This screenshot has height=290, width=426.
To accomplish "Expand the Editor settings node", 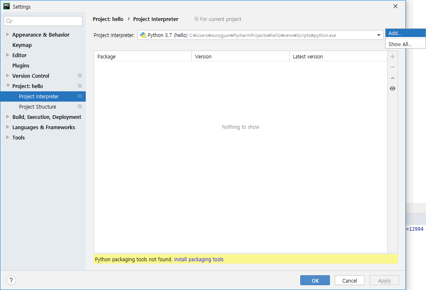I will 7,55.
